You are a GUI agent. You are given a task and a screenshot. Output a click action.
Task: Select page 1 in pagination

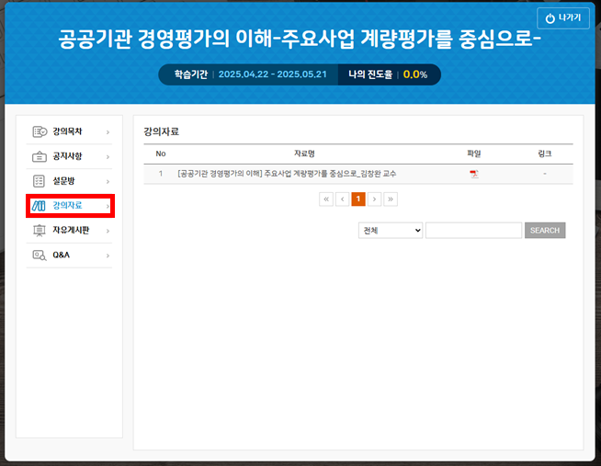(358, 199)
